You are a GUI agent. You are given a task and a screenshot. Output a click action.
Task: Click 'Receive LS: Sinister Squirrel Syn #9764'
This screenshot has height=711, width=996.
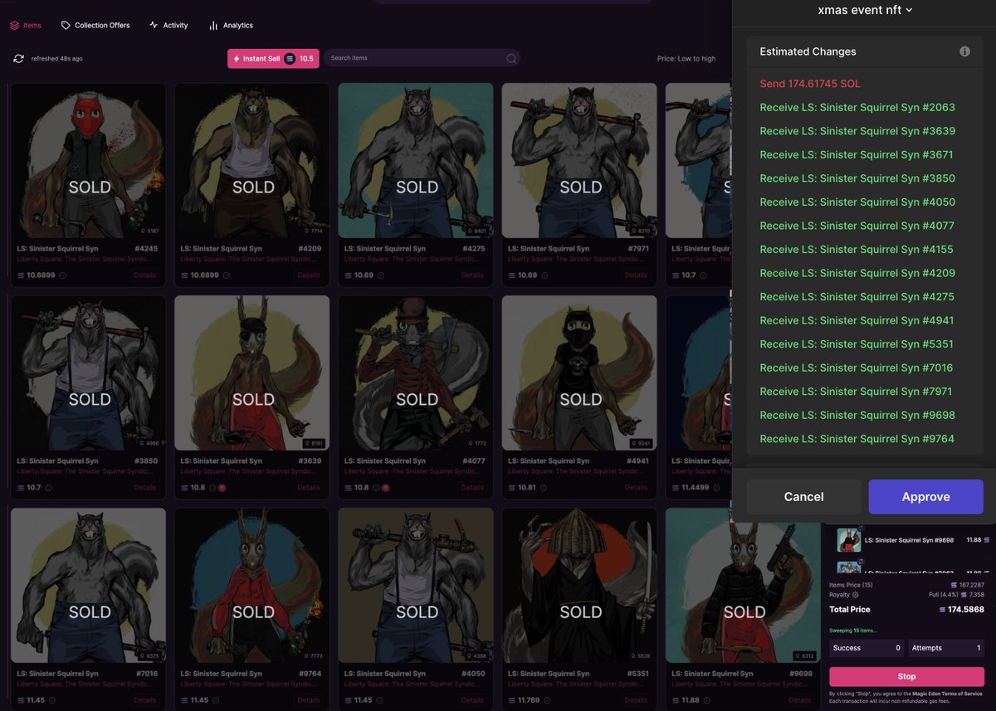click(x=857, y=439)
